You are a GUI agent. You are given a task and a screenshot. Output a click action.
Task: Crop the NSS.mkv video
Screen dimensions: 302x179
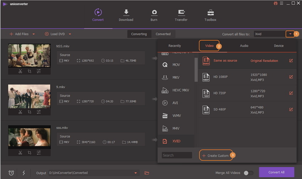click(29, 71)
